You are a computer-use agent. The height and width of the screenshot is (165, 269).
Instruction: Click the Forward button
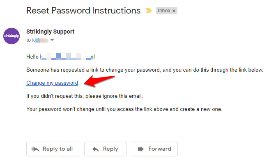click(154, 149)
